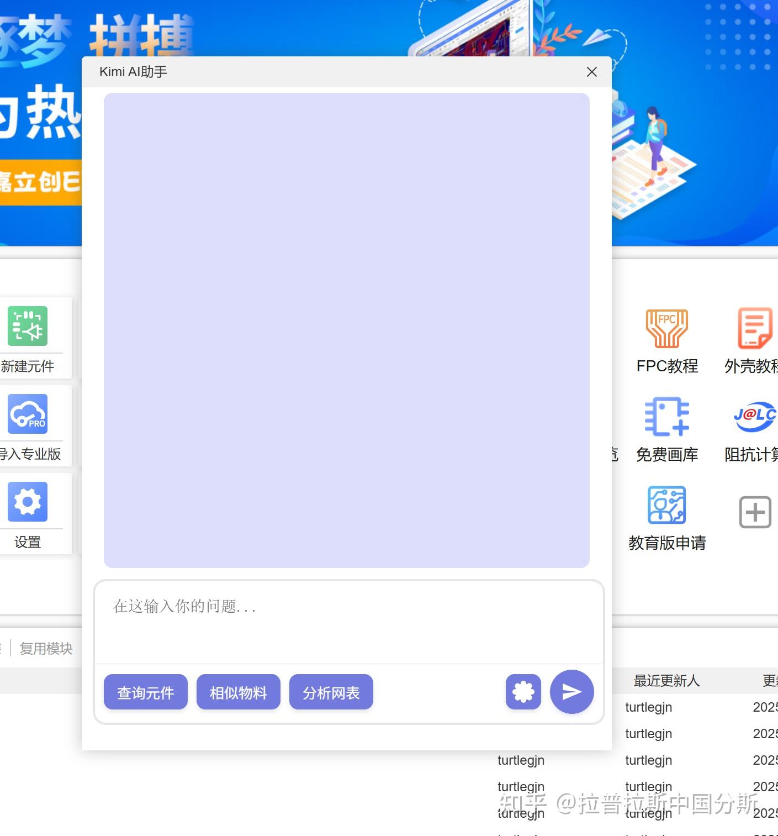
Task: Click the 最近更新人 column header
Action: pos(666,681)
